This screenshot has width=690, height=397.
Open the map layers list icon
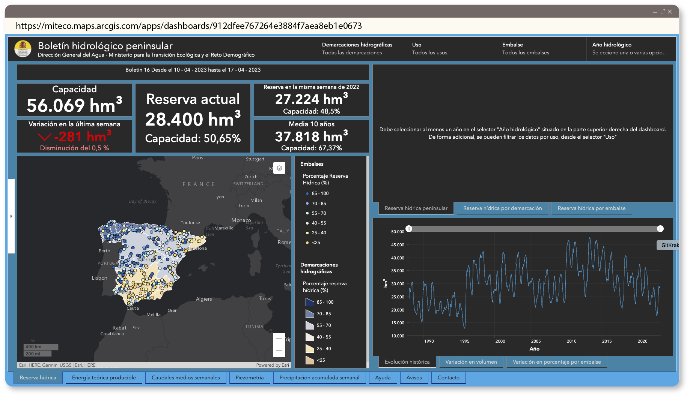[x=279, y=168]
